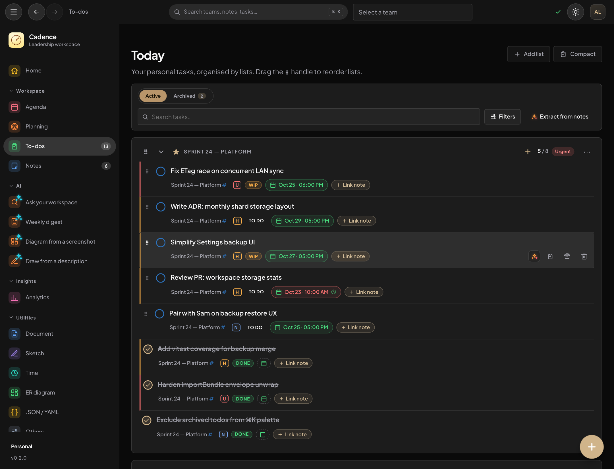Open the Time utility

click(60, 373)
